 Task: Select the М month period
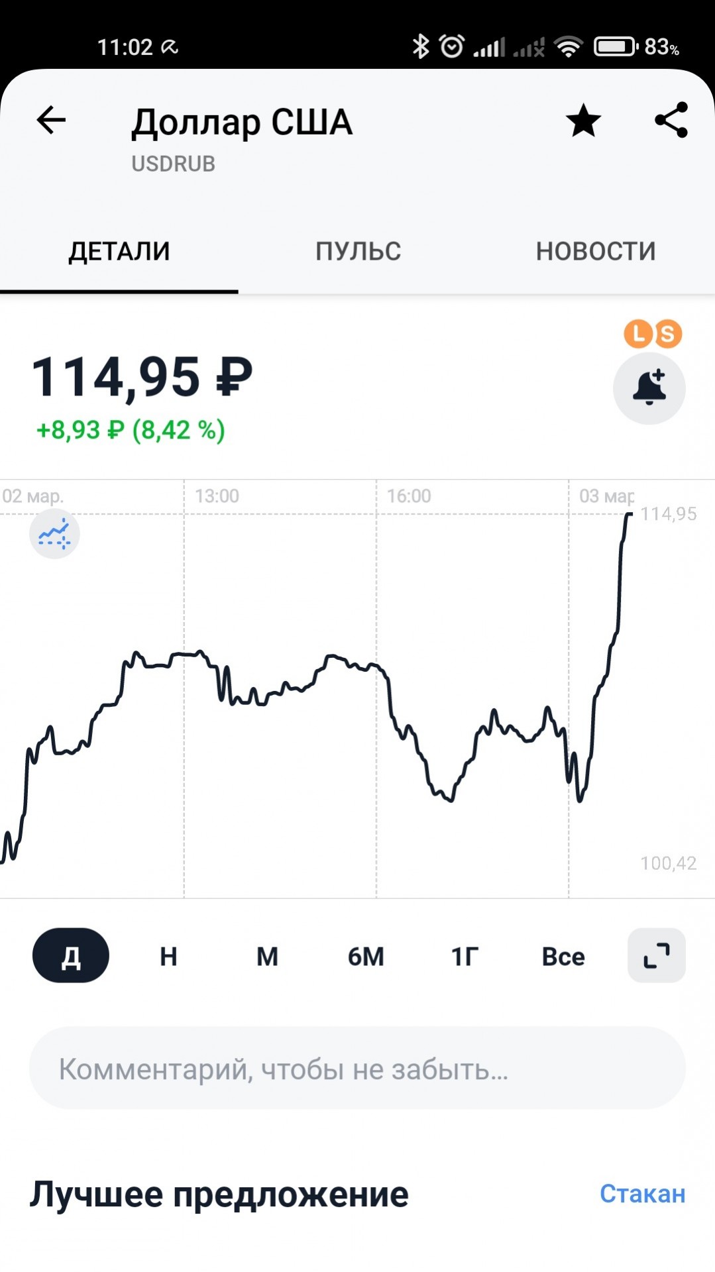click(267, 956)
